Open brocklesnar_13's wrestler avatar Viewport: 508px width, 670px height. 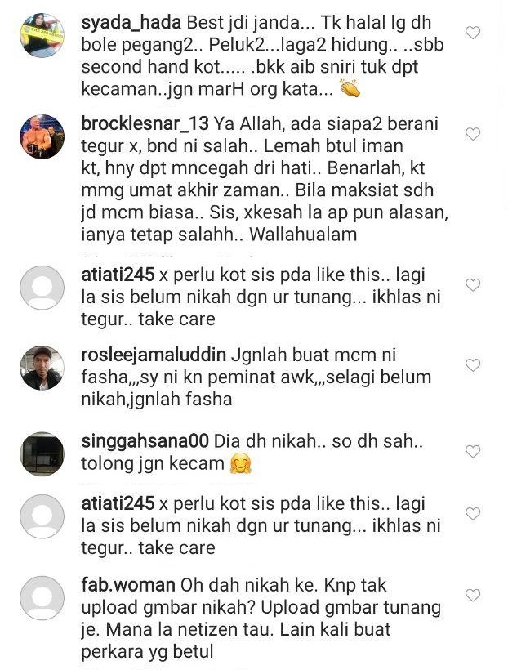click(42, 136)
